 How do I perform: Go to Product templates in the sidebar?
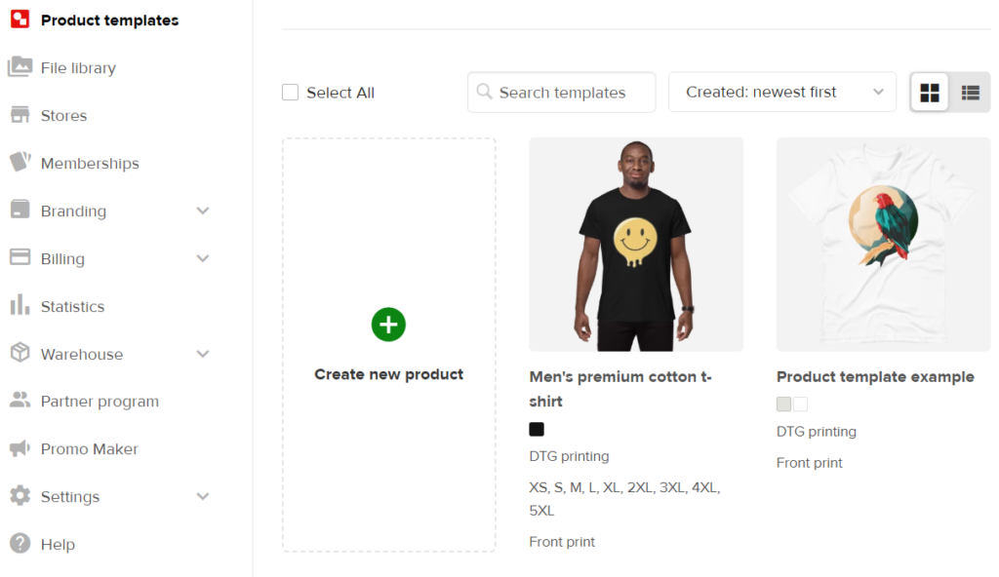(107, 19)
